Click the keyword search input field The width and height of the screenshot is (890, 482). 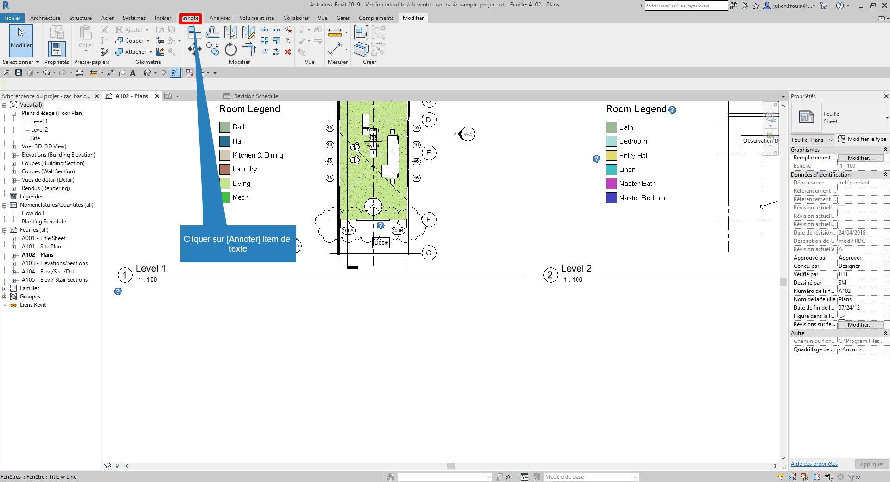(686, 6)
